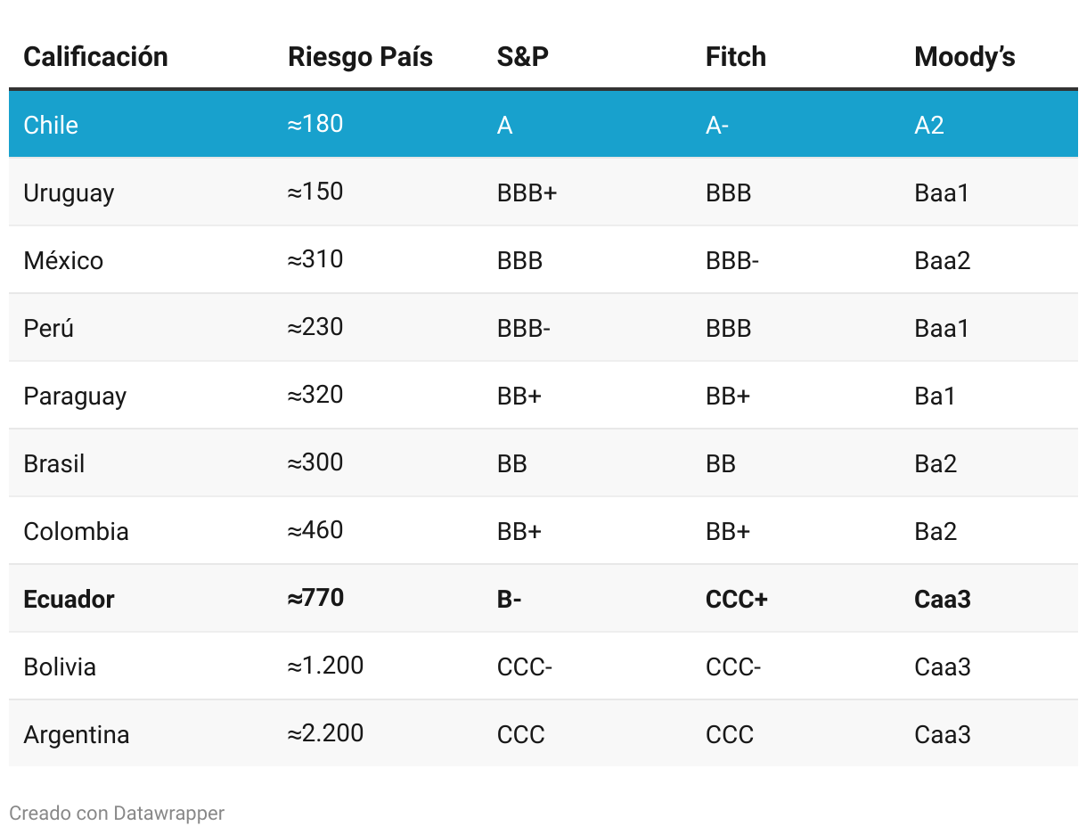Select the Perú country cell
The width and height of the screenshot is (1087, 834).
(x=49, y=328)
